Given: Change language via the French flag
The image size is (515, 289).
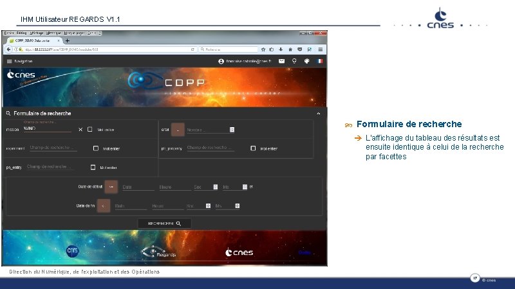Looking at the screenshot, I should pos(319,61).
